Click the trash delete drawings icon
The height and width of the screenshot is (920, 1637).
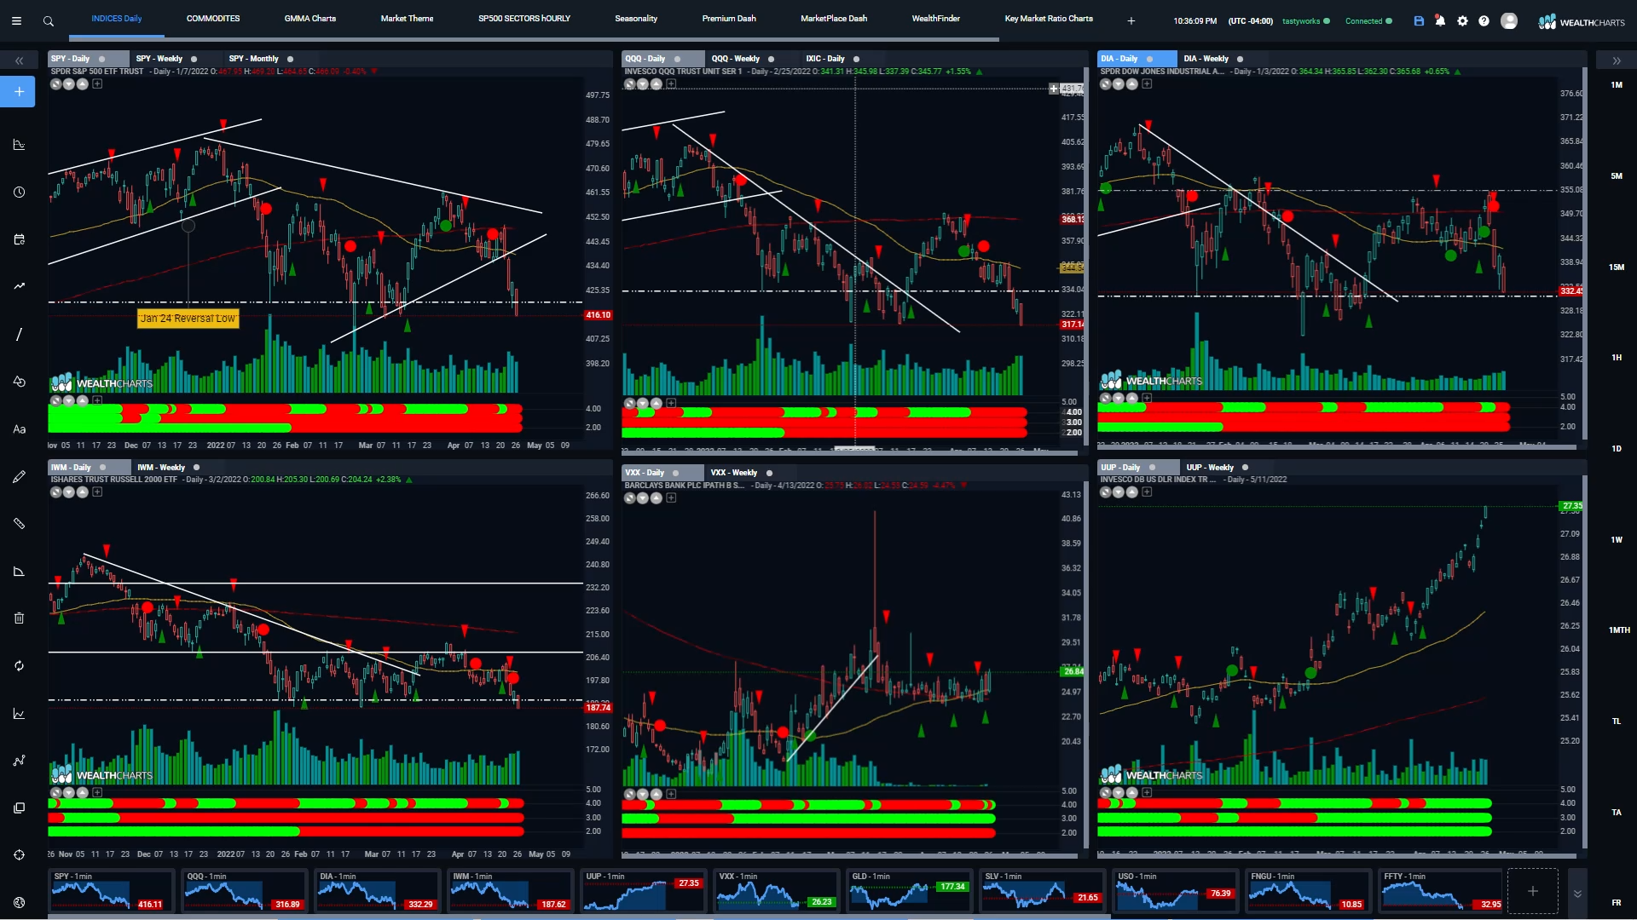(19, 618)
